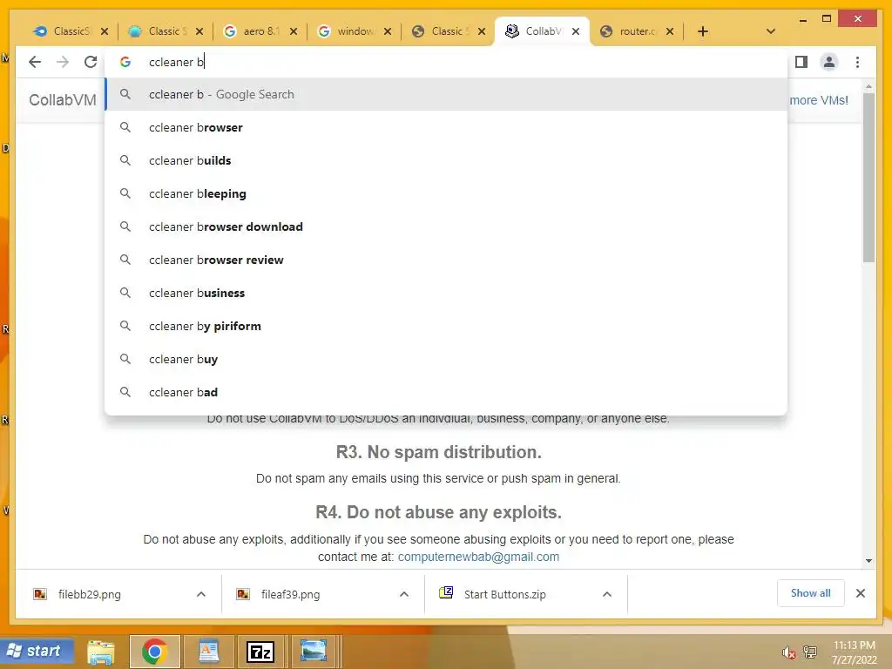This screenshot has height=669, width=892.
Task: Close the first ClassicS tab
Action: 105,31
